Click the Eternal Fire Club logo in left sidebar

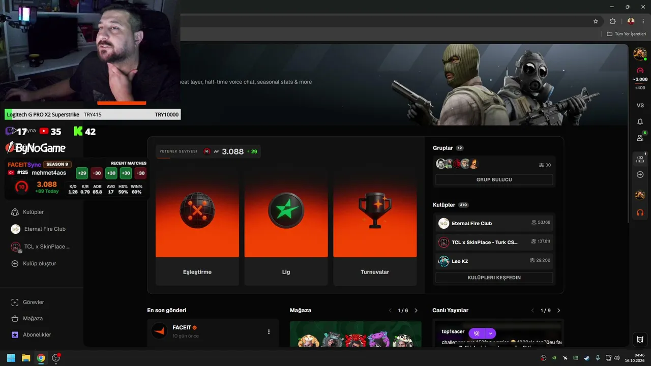point(16,229)
